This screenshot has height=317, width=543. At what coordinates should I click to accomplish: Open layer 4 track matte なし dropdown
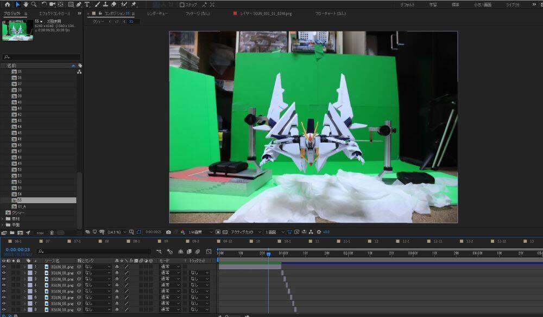point(199,285)
